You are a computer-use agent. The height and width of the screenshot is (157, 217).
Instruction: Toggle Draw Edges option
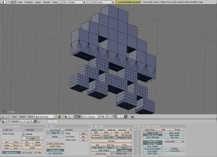tap(153, 144)
